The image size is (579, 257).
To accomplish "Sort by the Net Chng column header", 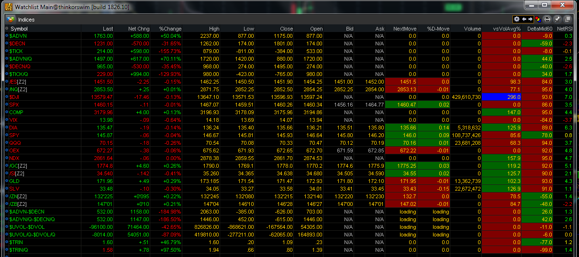I will point(139,29).
